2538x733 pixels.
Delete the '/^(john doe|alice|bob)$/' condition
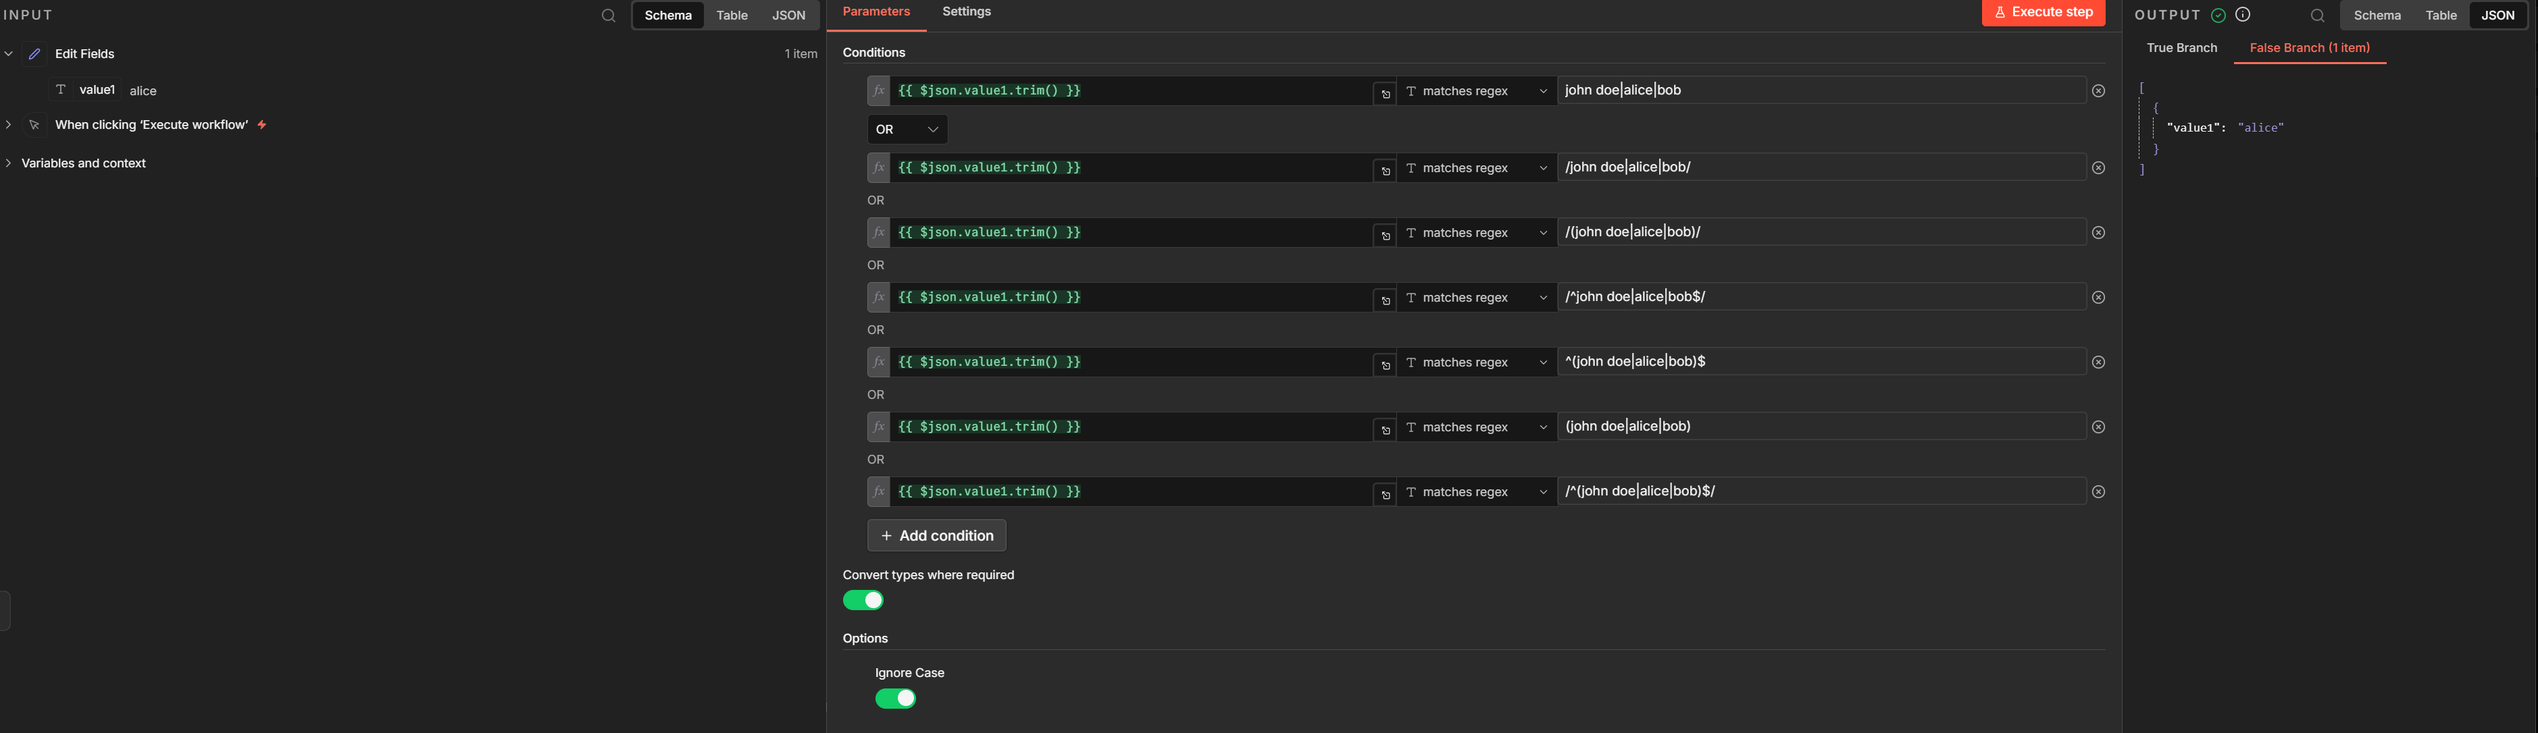pos(2099,492)
